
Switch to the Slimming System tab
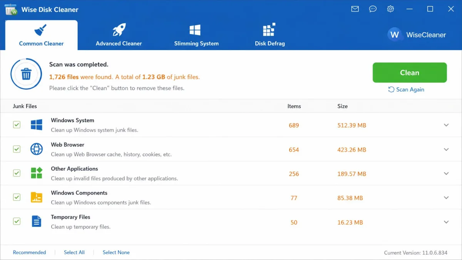196,35
